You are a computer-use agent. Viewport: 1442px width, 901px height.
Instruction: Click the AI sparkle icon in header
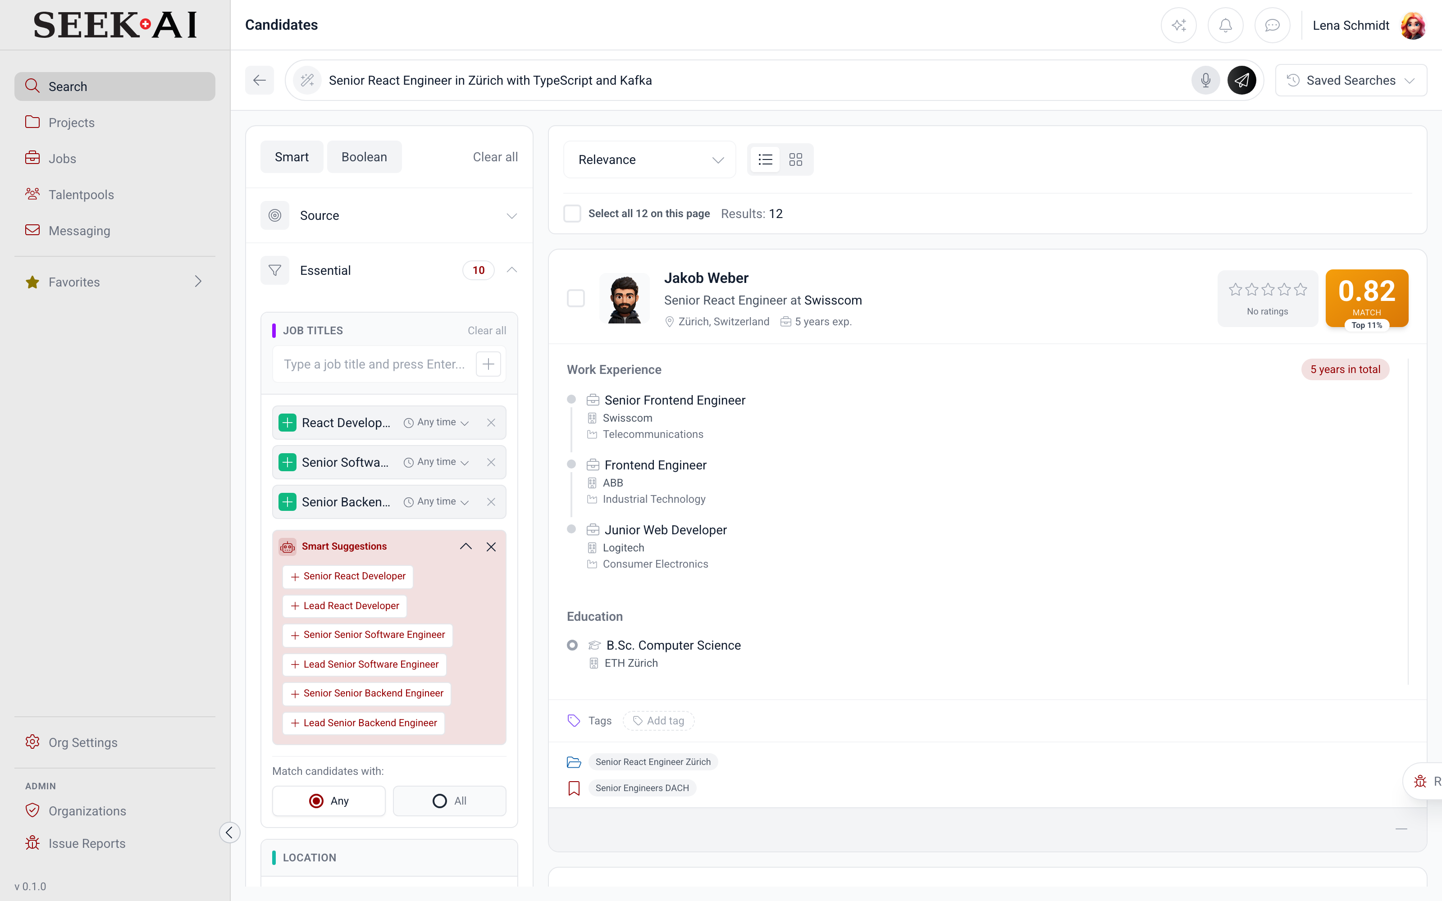pos(1178,25)
